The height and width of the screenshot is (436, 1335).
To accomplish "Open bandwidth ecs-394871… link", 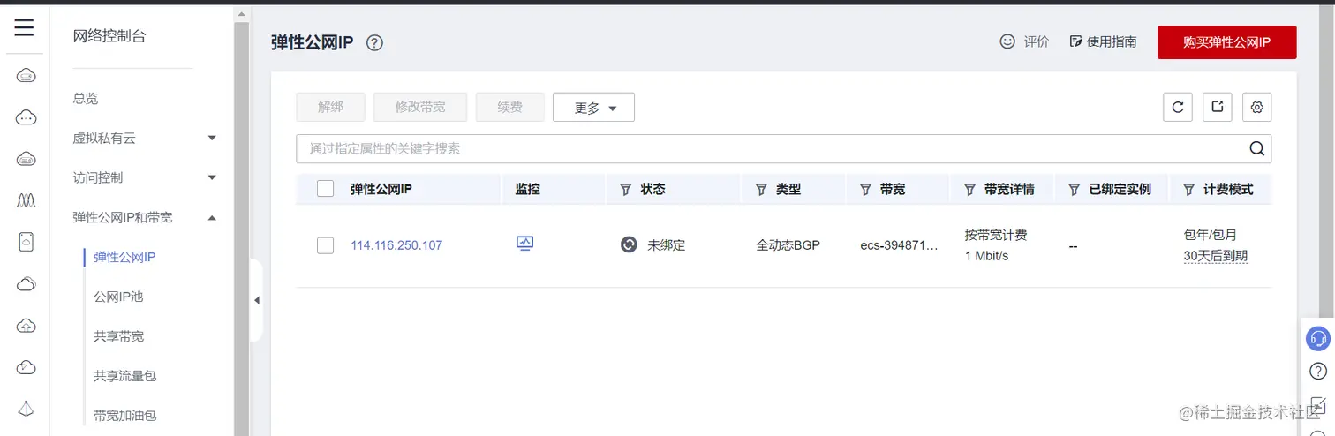I will tap(899, 245).
